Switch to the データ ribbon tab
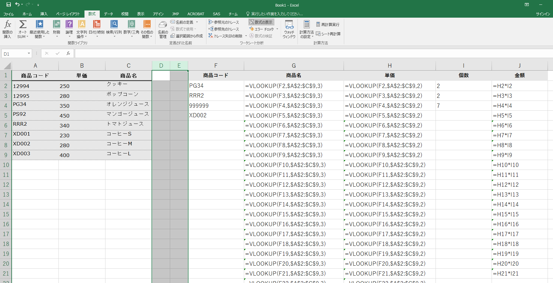Viewport: 553px width, 283px height. point(108,14)
